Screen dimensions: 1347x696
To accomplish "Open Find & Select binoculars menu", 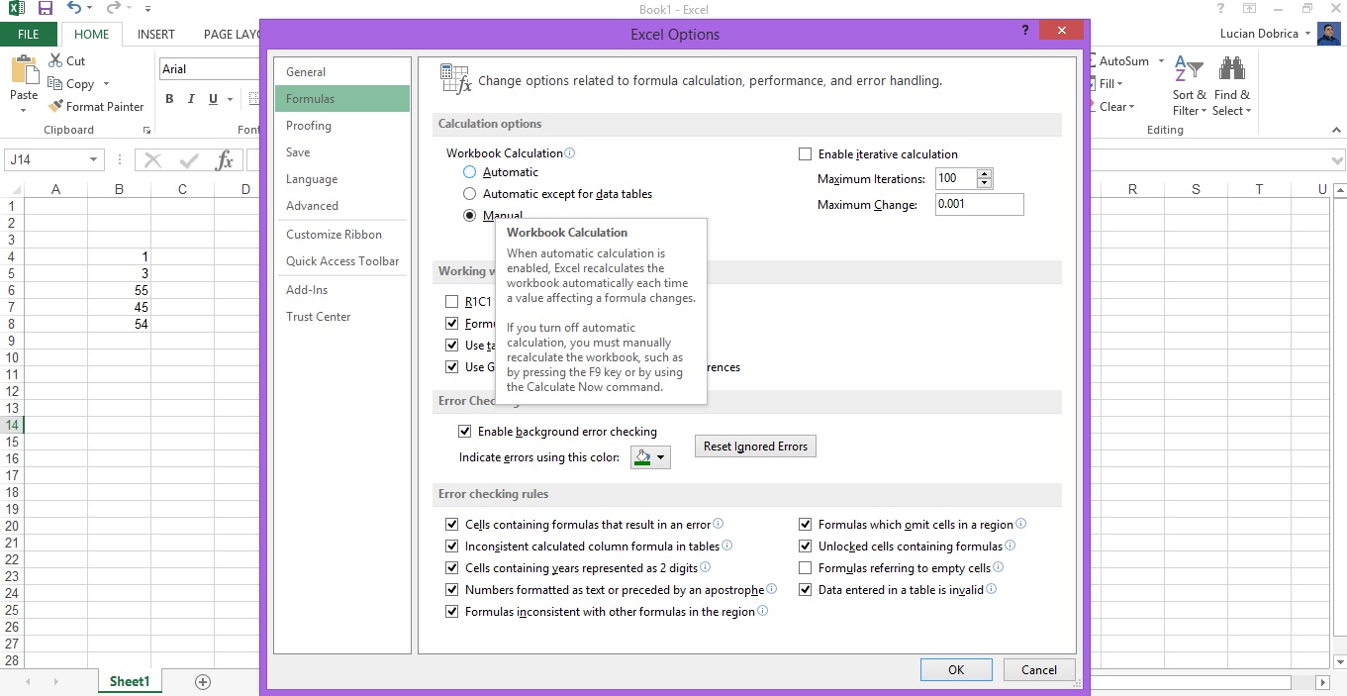I will click(x=1232, y=86).
